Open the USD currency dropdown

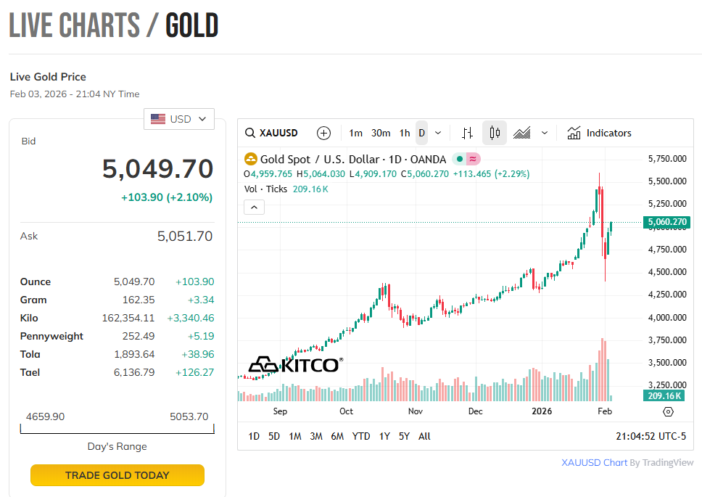(x=179, y=119)
